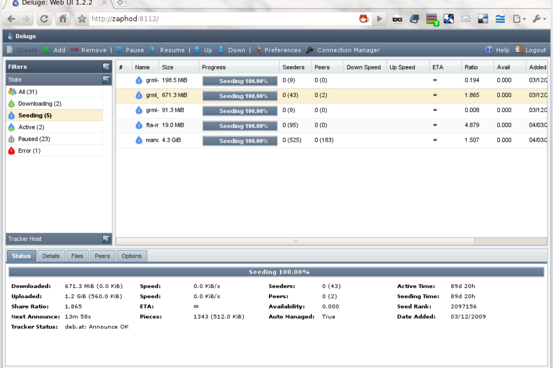
Task: Select the Error (1) filter
Action: (55, 151)
